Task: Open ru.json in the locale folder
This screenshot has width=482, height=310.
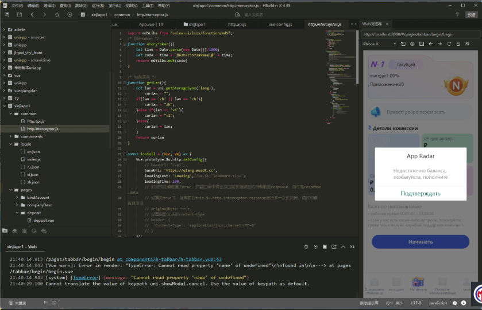Action: (33, 167)
